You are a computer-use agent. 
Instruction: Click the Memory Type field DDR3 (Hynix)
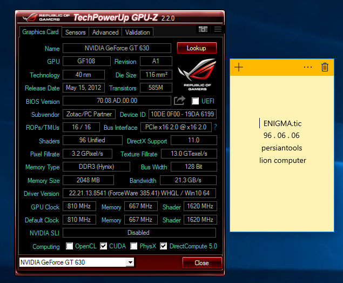coord(96,167)
